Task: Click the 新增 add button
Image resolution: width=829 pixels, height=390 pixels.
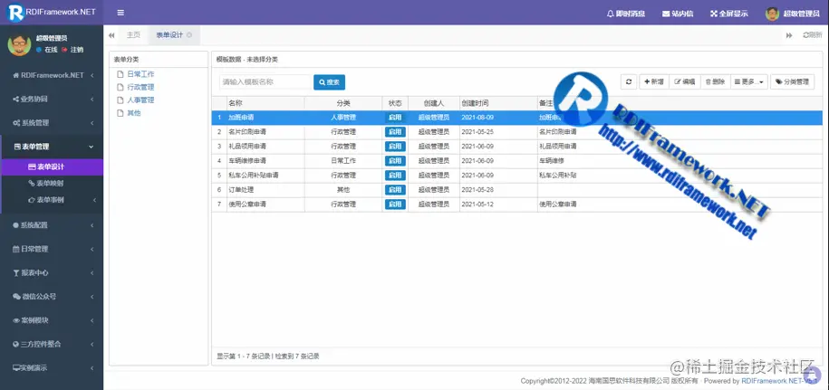Action: click(654, 81)
